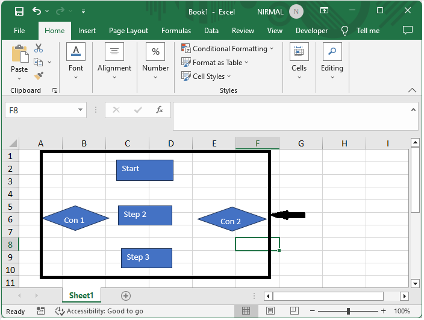Open Customize Quick Access Toolbar menu
424x320 pixels.
click(83, 11)
